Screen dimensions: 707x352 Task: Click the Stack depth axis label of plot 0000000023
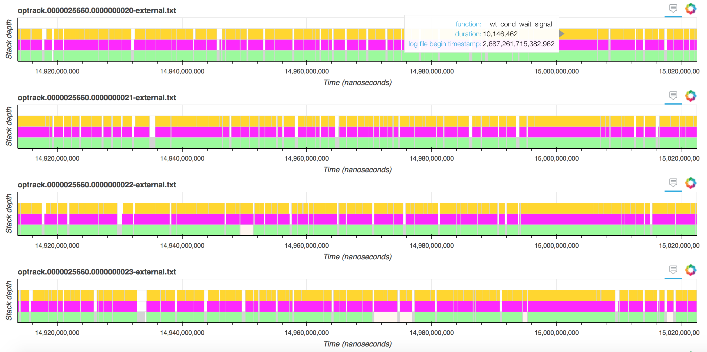(9, 301)
